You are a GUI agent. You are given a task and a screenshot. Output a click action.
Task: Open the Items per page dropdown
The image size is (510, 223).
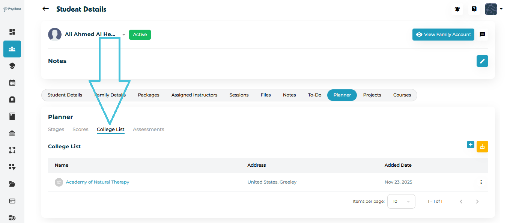click(401, 201)
